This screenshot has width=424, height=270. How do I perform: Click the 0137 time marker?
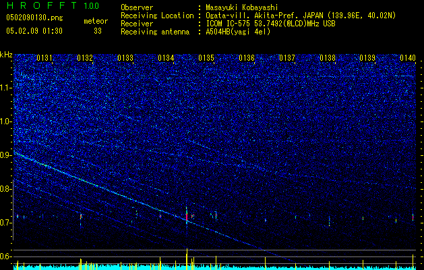pos(287,58)
